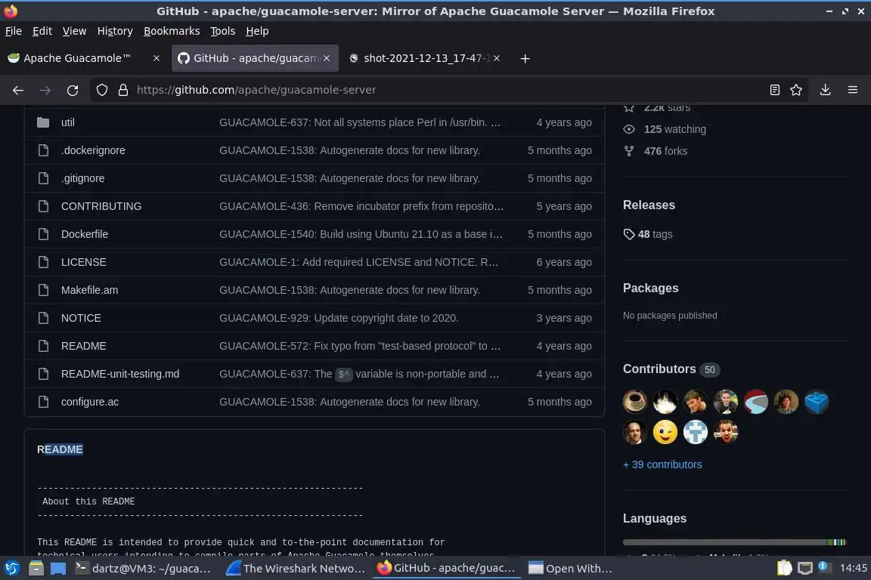This screenshot has height=580, width=871.
Task: Click the tag icon next to 48 tags
Action: click(629, 234)
